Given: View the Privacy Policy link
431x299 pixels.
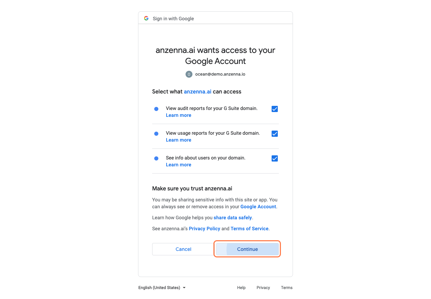Looking at the screenshot, I should pyautogui.click(x=204, y=229).
